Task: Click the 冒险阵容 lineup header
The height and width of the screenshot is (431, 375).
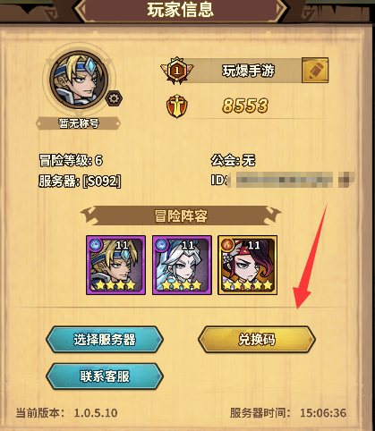Action: point(181,215)
